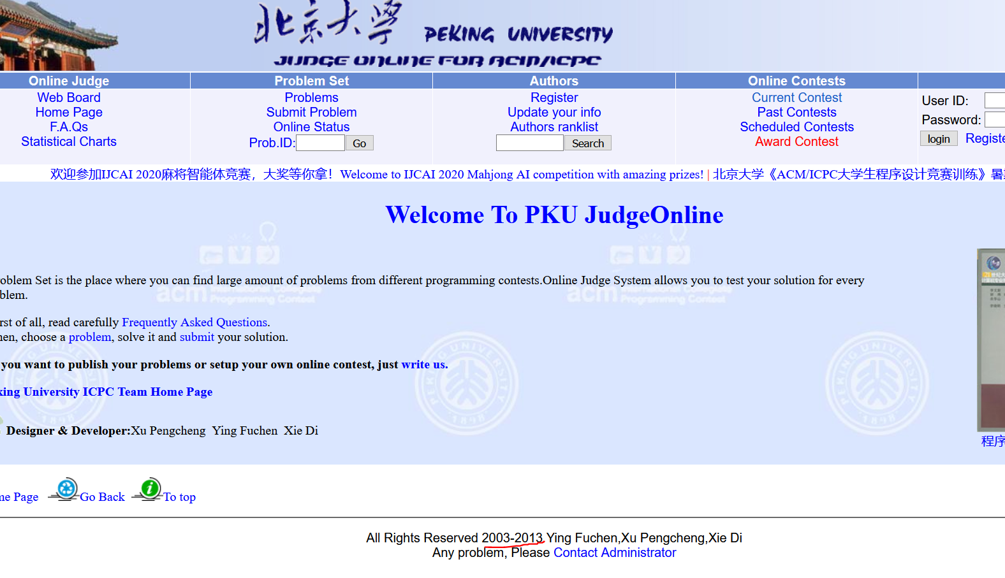Open the Contact Administrator link
The width and height of the screenshot is (1005, 578).
615,553
